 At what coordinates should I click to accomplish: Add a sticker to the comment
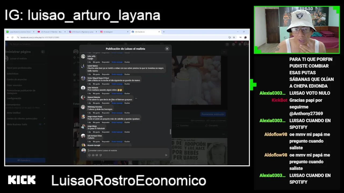coord(101,155)
